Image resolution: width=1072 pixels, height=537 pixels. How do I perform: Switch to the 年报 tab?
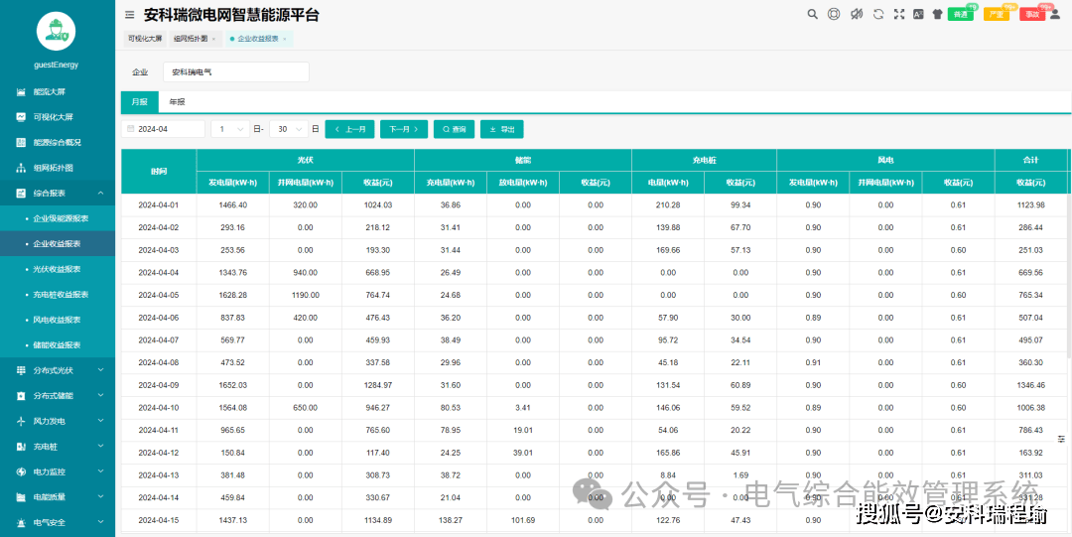[177, 102]
